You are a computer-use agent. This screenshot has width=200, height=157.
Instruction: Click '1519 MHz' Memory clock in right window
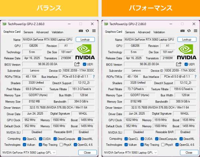click(x=161, y=120)
